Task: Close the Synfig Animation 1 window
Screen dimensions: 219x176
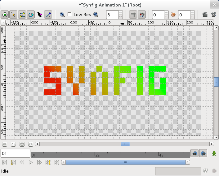Action: 214,5
